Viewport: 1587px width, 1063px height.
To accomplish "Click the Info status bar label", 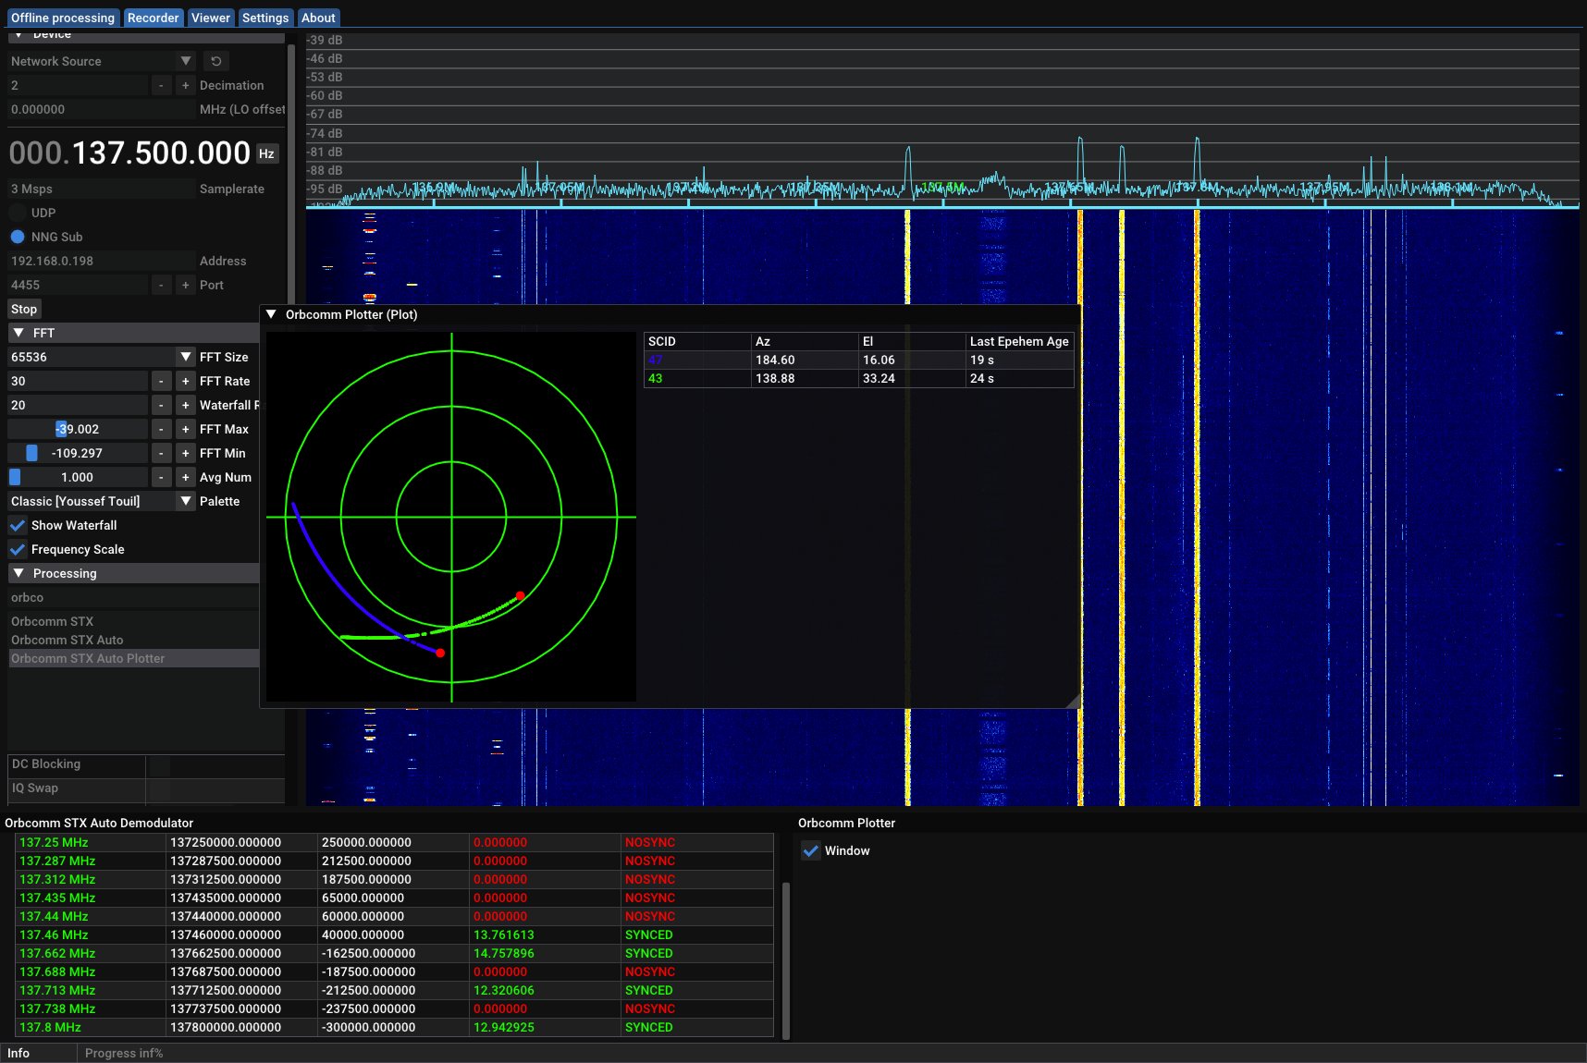I will click(x=18, y=1053).
